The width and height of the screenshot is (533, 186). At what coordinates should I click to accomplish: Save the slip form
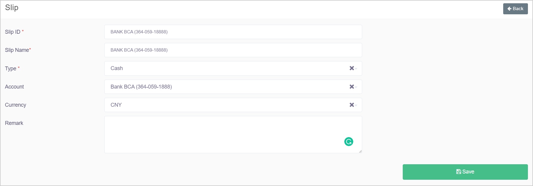click(465, 172)
